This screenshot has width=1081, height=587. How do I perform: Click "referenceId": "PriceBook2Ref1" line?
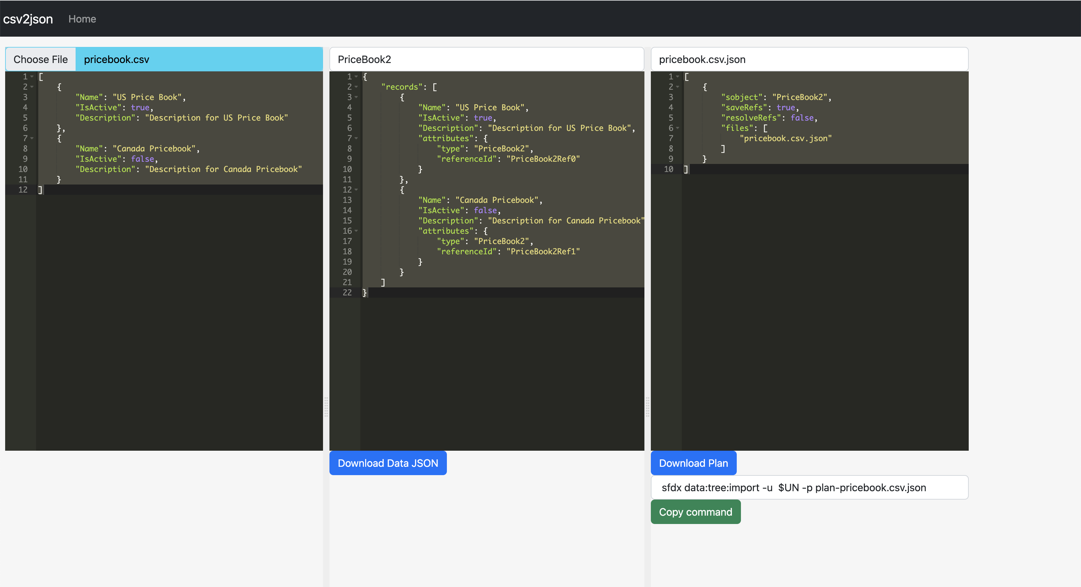[508, 252]
